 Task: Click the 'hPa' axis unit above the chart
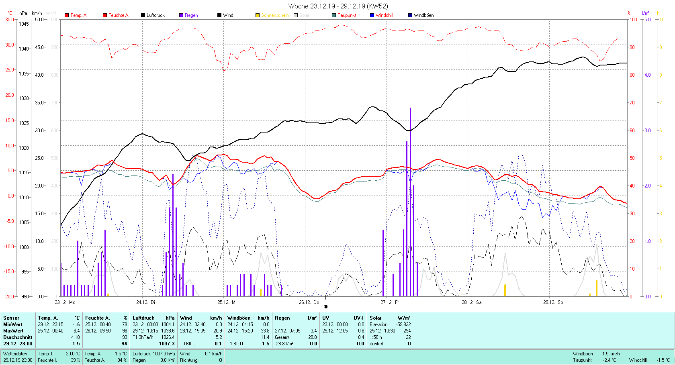[23, 13]
